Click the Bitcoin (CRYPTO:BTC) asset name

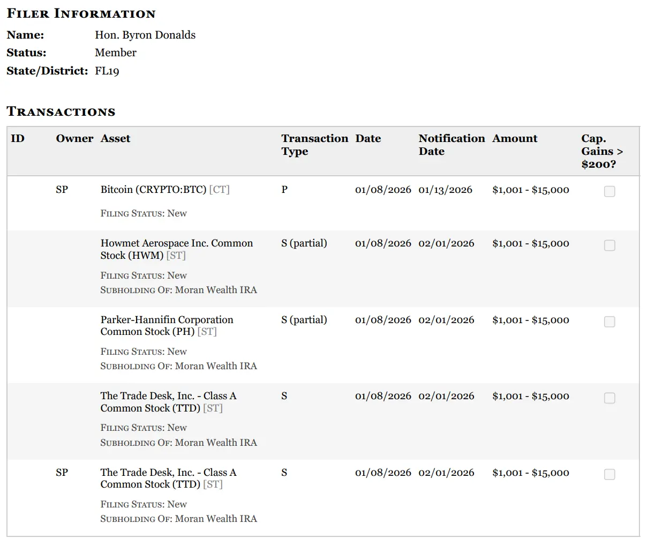pyautogui.click(x=153, y=190)
